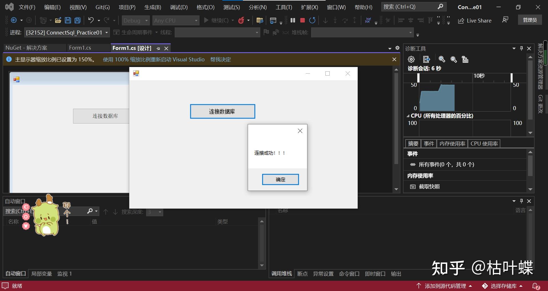Switch to the CPU 使用率 tab
This screenshot has width=548, height=291.
484,144
